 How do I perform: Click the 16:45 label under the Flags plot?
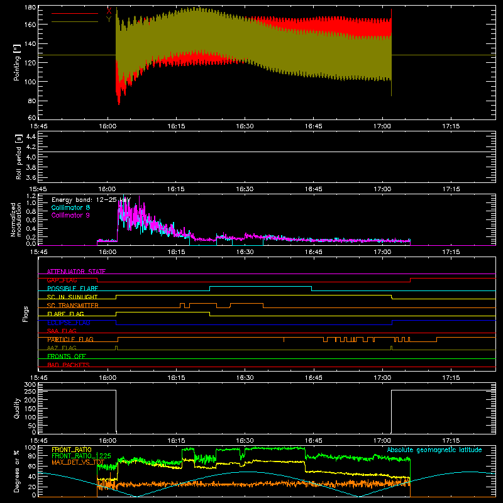pos(313,378)
